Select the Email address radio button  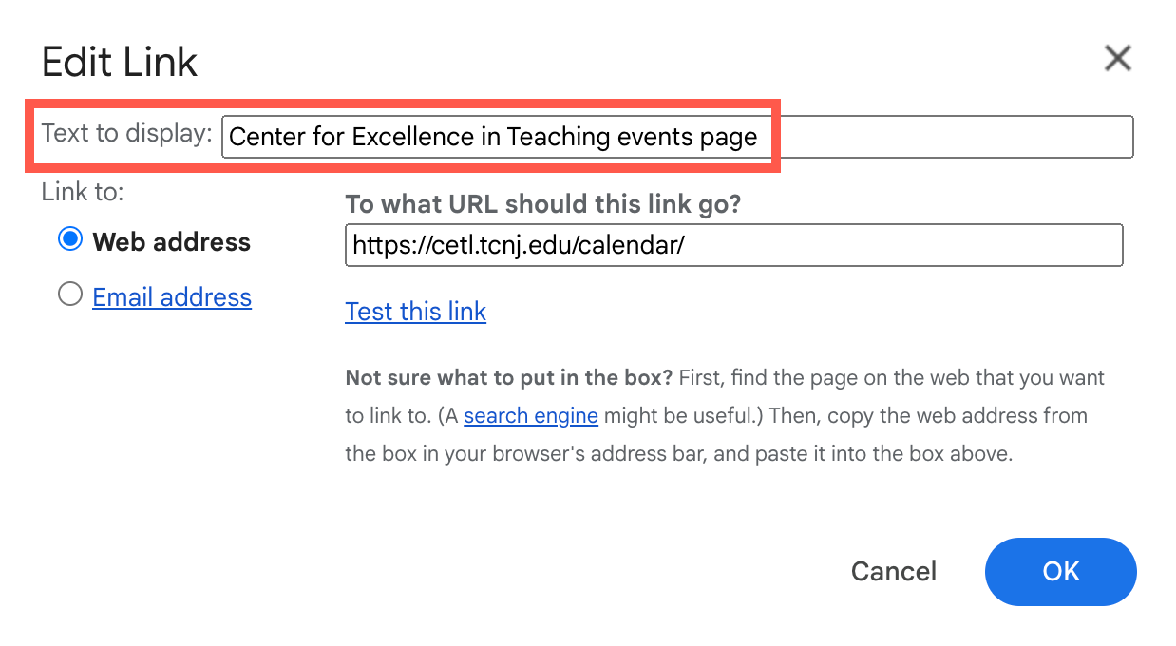point(69,294)
